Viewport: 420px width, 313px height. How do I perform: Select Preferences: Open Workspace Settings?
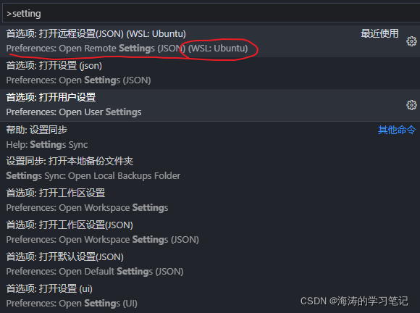point(210,201)
